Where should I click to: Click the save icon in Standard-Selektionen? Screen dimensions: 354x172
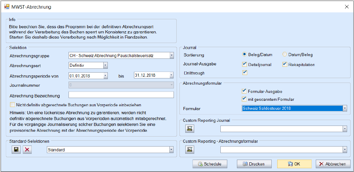pos(16,150)
